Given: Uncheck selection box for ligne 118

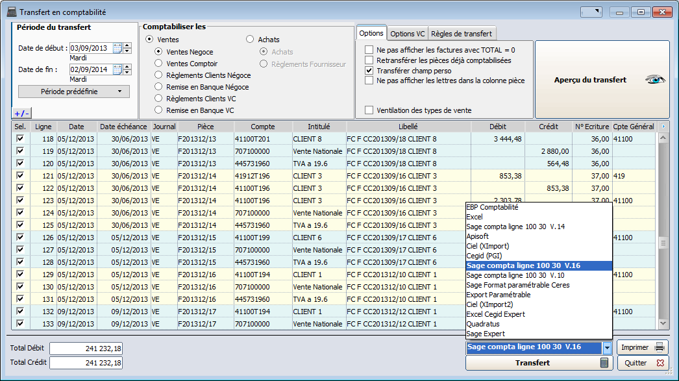Looking at the screenshot, I should [20, 138].
